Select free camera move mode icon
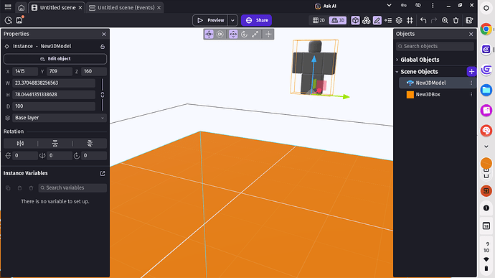 209,34
